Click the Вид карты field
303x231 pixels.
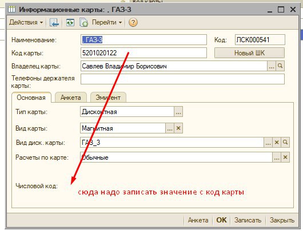[x=123, y=128]
